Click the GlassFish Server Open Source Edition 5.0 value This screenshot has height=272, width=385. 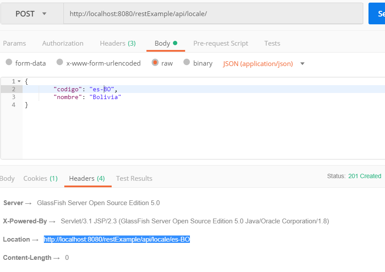pos(98,203)
